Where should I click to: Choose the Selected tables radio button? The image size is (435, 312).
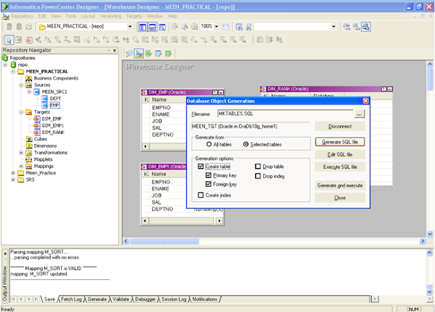click(x=246, y=144)
